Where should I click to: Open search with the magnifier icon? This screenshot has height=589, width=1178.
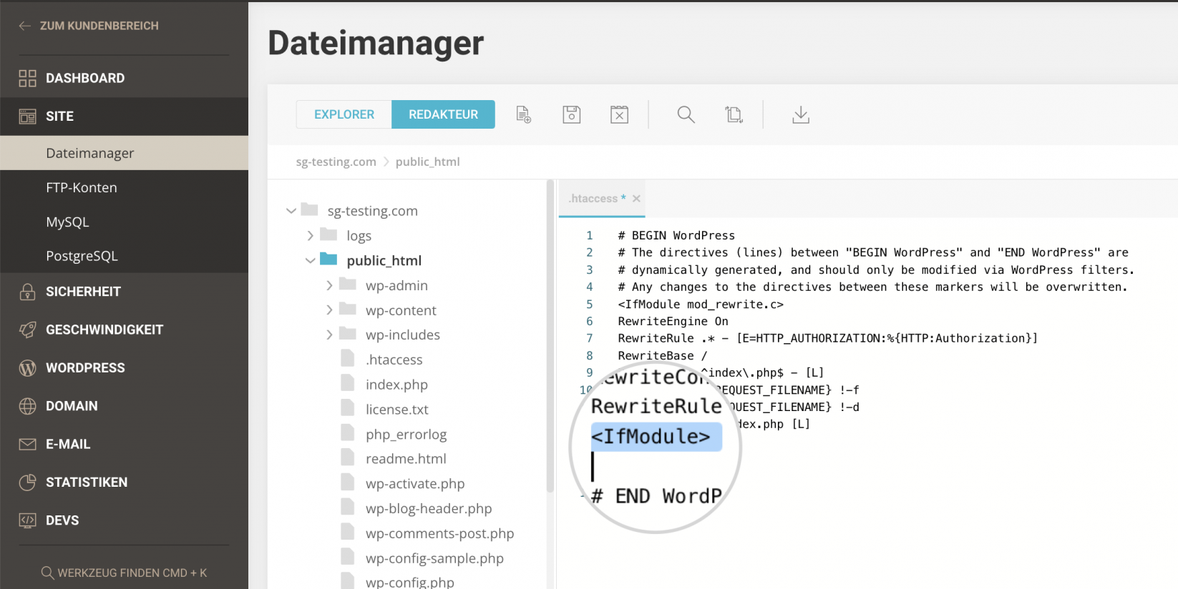pyautogui.click(x=686, y=114)
